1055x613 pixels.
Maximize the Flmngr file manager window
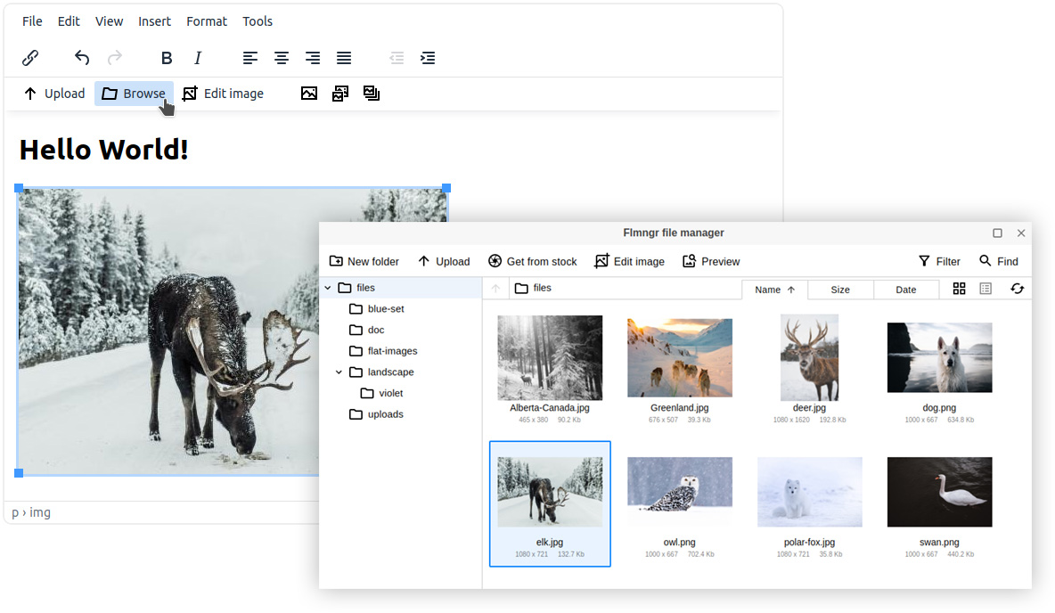[x=998, y=233]
